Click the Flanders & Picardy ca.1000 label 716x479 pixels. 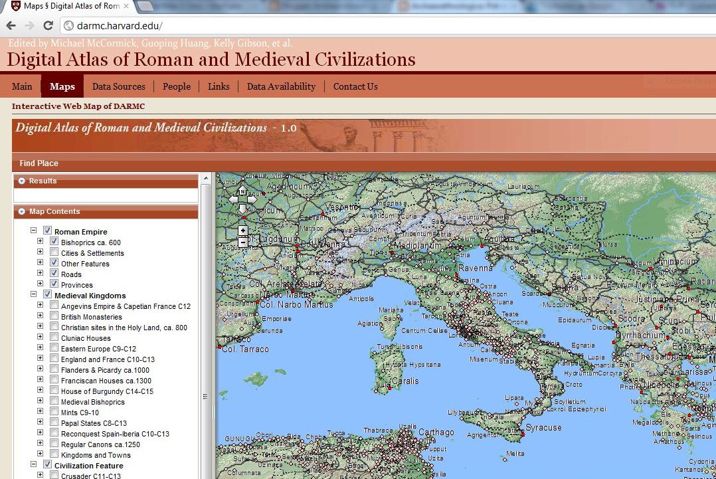pos(105,370)
